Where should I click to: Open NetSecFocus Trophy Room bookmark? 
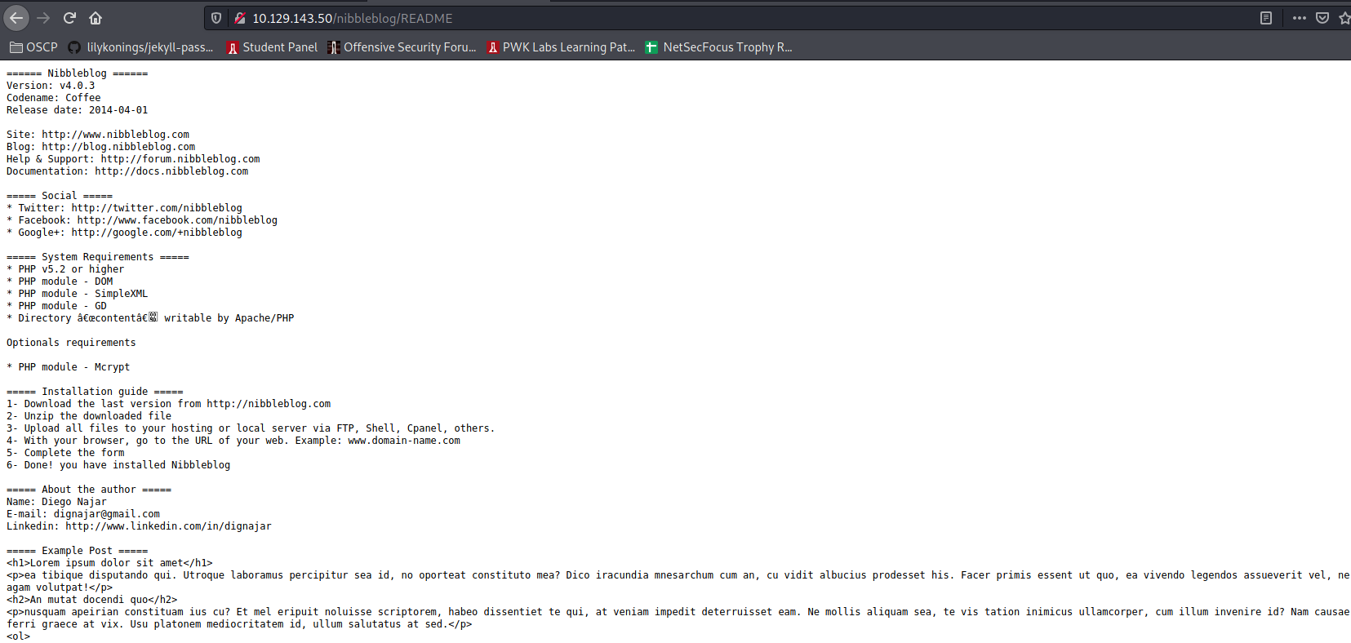pos(719,47)
